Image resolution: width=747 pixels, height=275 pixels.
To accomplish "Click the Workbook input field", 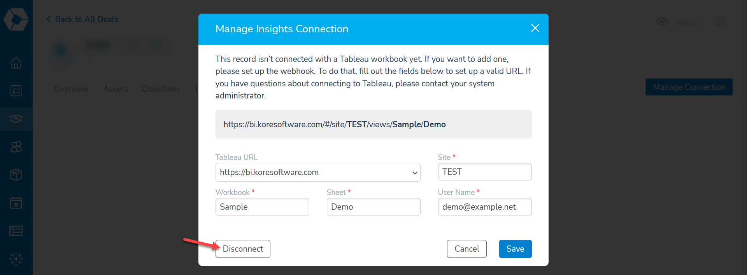I will tap(262, 207).
